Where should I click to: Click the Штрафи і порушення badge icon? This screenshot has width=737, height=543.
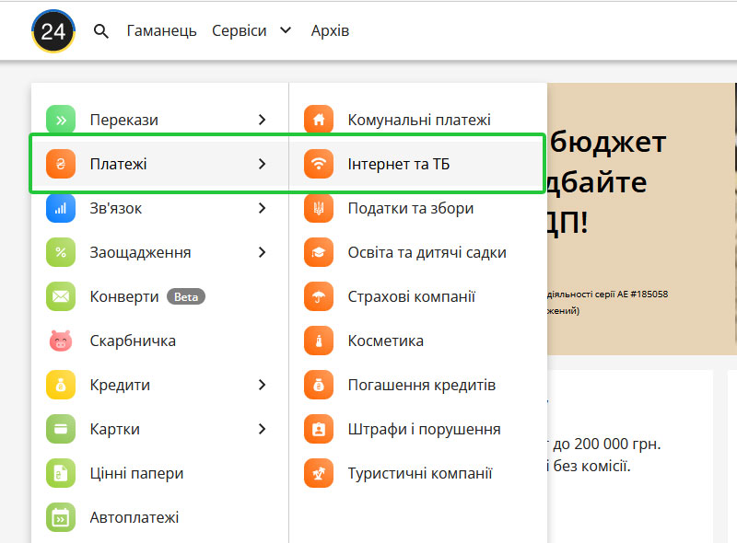[319, 429]
